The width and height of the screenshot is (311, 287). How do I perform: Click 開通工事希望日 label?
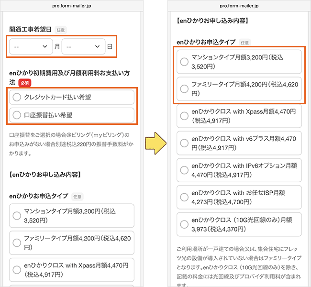(x=30, y=30)
